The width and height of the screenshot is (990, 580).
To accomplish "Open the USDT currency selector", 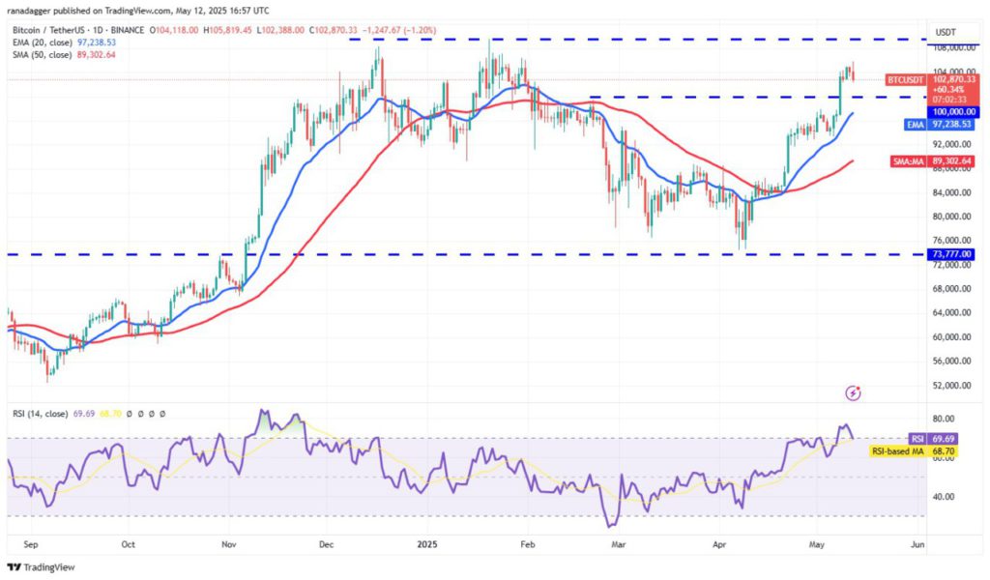I will click(946, 32).
